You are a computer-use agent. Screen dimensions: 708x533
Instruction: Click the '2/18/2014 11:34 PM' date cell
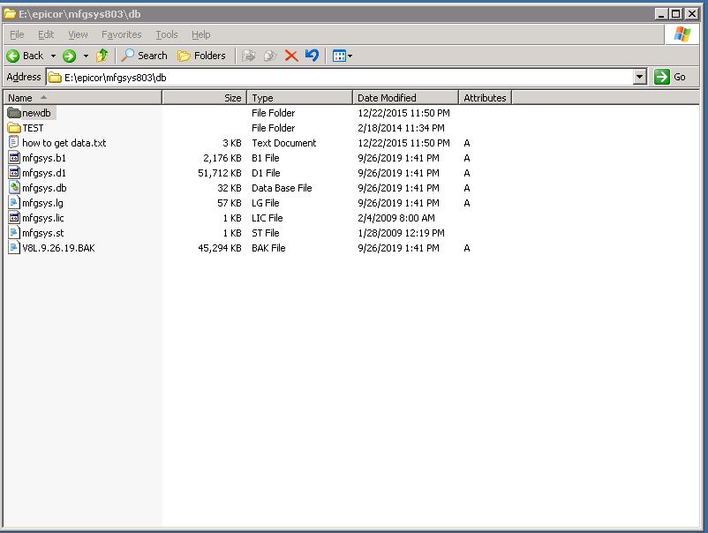[x=401, y=128]
